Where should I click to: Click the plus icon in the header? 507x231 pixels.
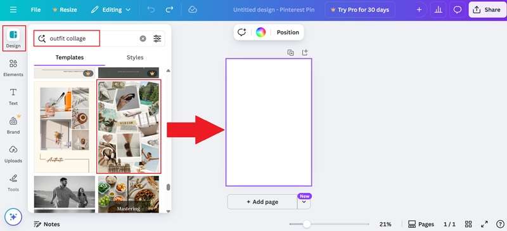pyautogui.click(x=419, y=10)
